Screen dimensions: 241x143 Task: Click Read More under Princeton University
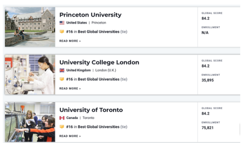pos(70,41)
